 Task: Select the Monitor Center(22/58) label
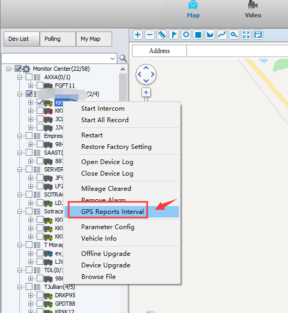[61, 69]
